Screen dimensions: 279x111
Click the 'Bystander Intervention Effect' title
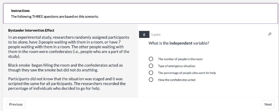(x=31, y=31)
